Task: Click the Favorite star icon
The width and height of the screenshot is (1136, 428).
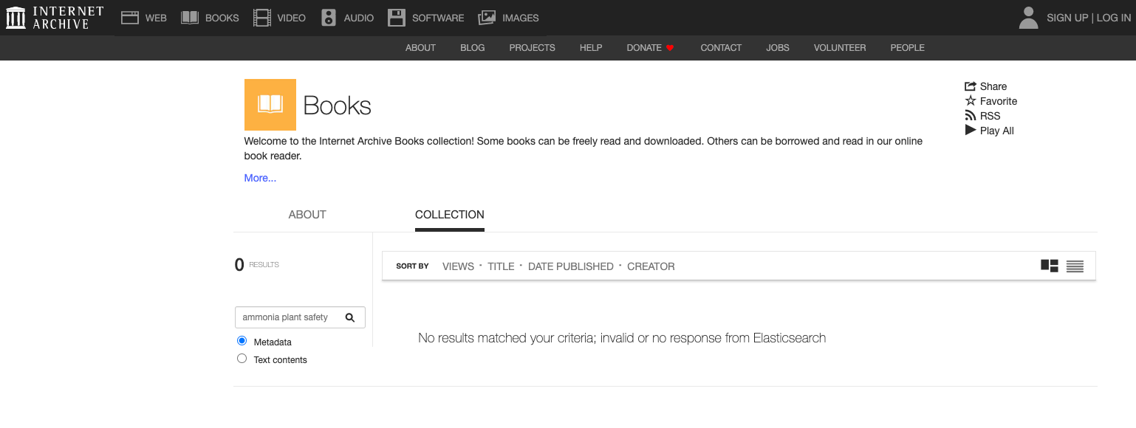Action: point(971,101)
